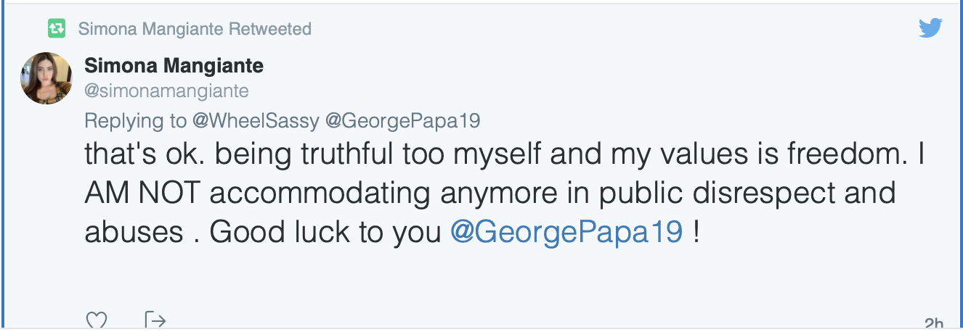This screenshot has height=332, width=963.
Task: Click the words "Replying to"
Action: (x=136, y=120)
